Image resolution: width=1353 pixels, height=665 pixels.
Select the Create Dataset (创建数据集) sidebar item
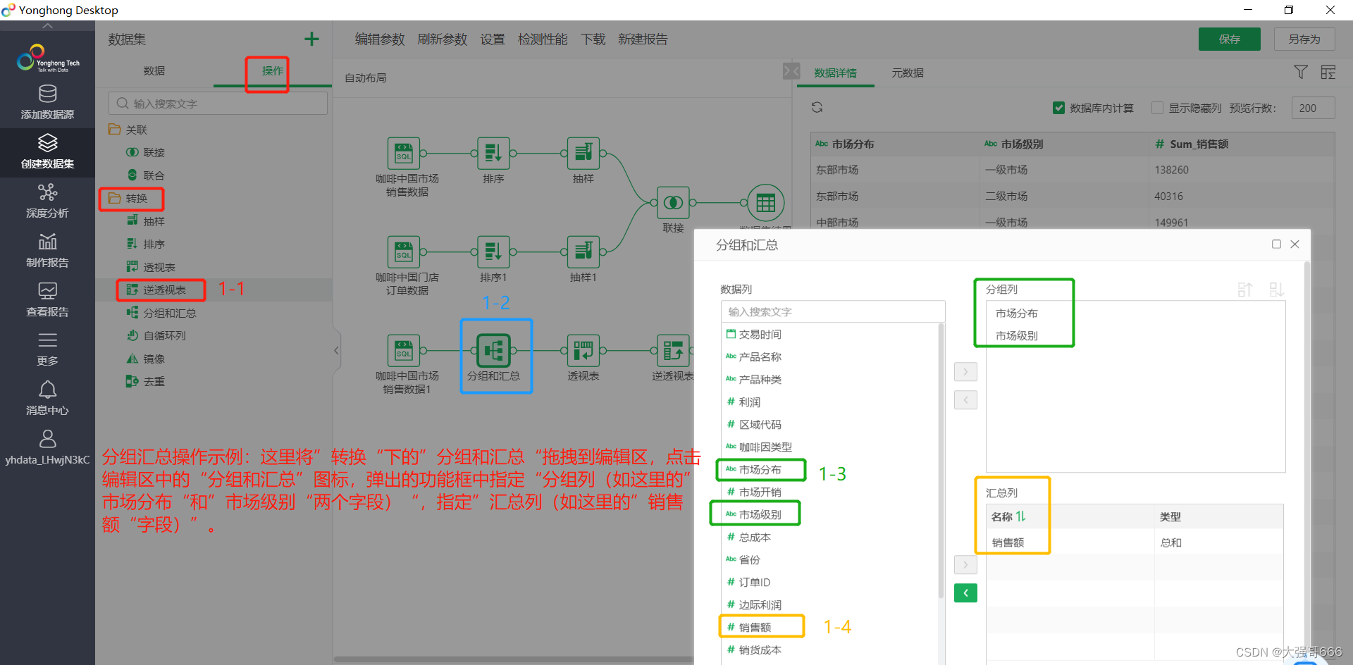pos(47,152)
